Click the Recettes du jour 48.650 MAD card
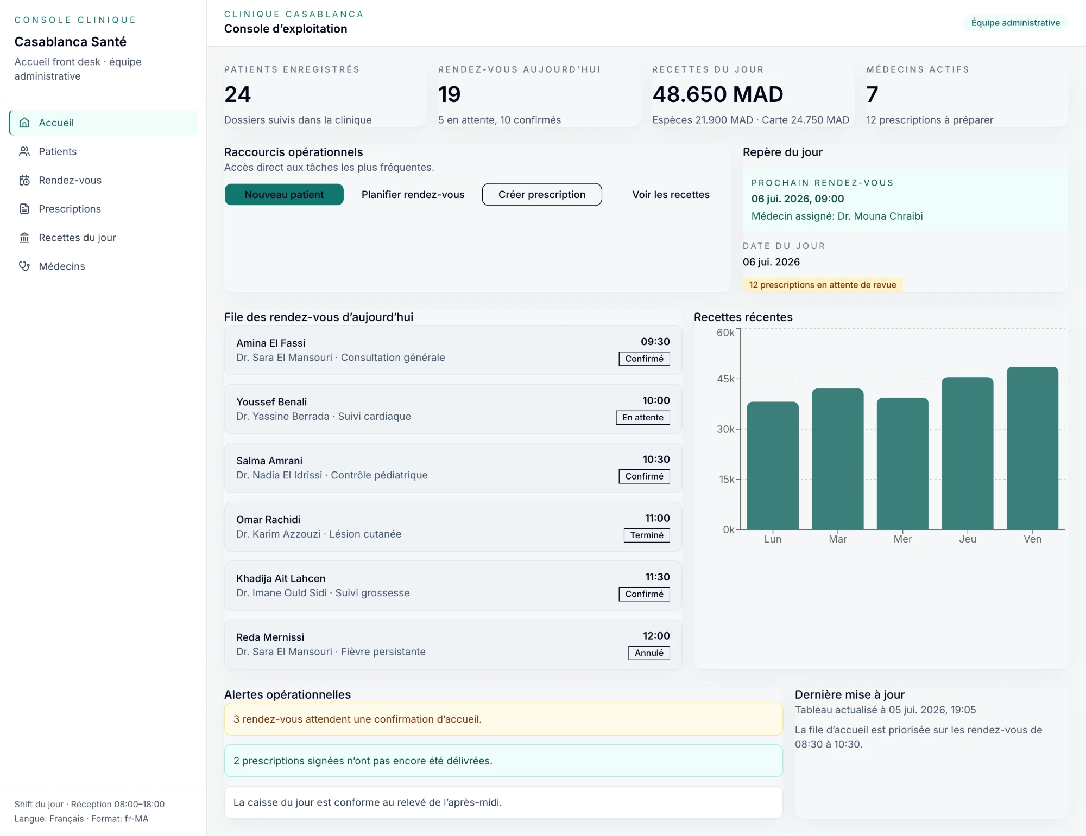This screenshot has height=836, width=1086. [753, 95]
